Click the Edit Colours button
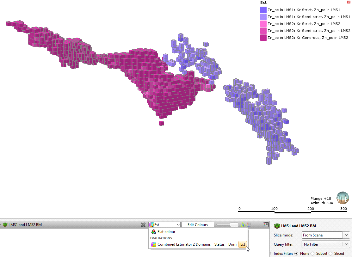This screenshot has height=257, width=352. click(198, 225)
